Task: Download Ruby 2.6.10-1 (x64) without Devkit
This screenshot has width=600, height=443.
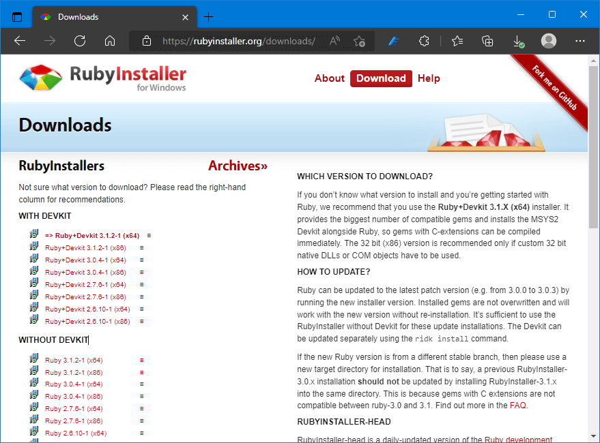Action: pyautogui.click(x=76, y=433)
